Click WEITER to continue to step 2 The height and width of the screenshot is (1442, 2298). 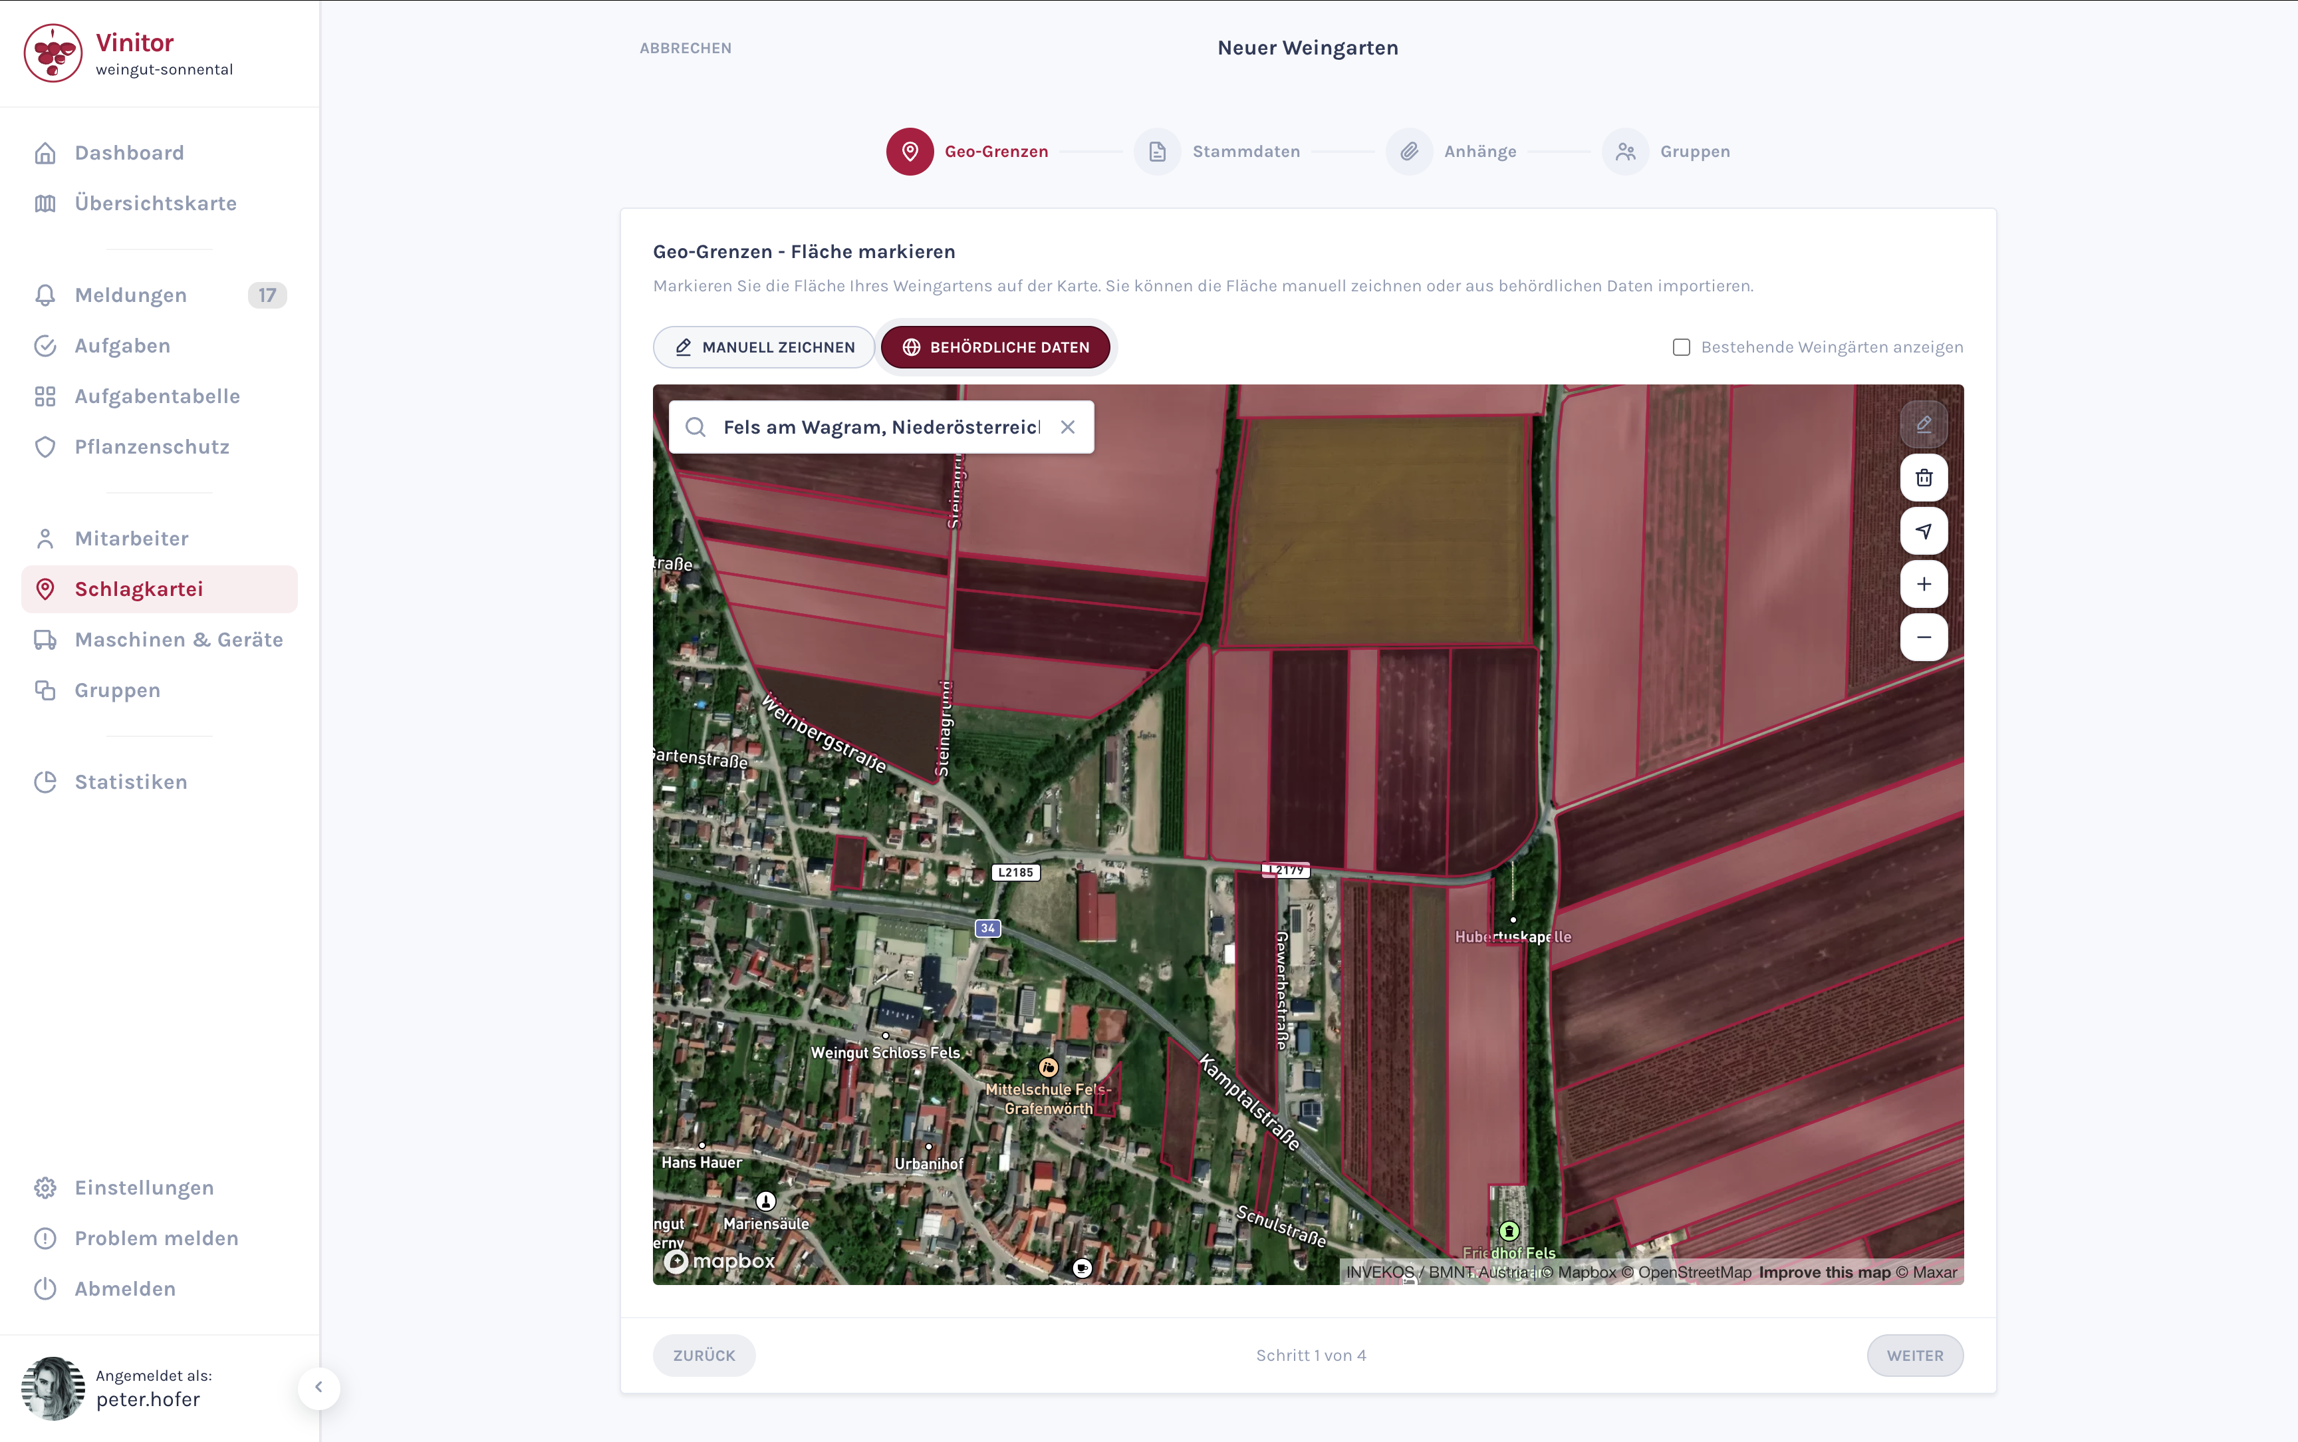(x=1915, y=1354)
